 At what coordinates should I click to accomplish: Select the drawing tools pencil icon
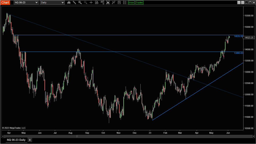click(x=74, y=2)
